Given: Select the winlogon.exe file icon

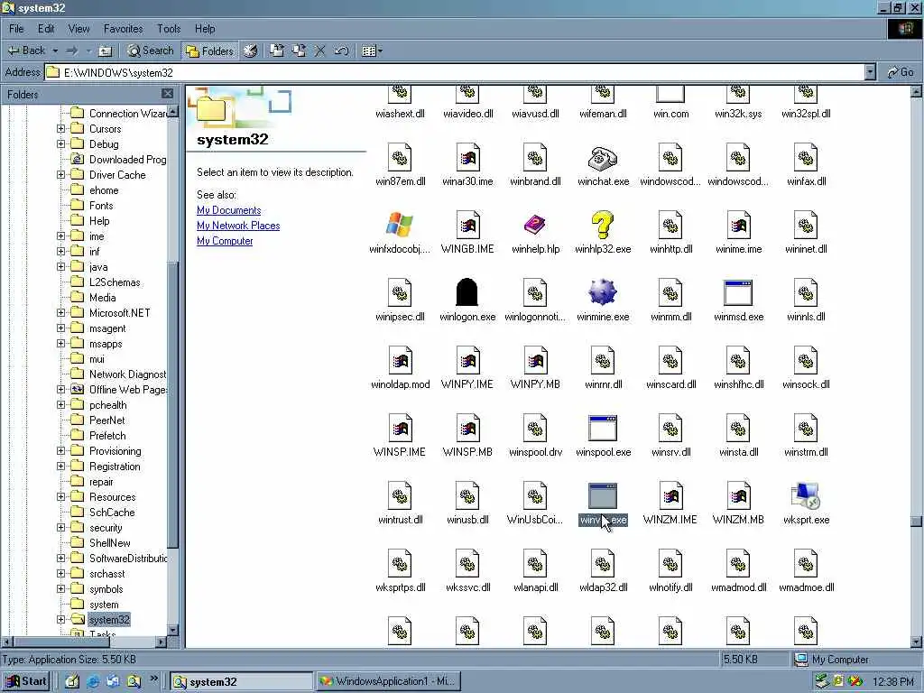Looking at the screenshot, I should 467,292.
